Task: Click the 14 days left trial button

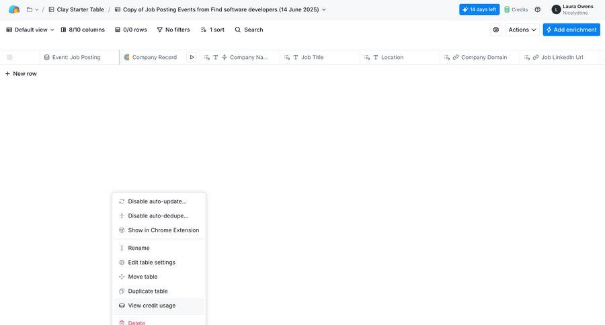Action: (x=479, y=9)
